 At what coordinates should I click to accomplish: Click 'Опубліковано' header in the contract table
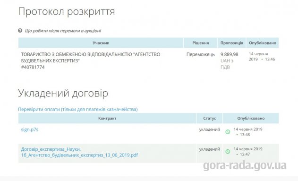pyautogui.click(x=251, y=118)
